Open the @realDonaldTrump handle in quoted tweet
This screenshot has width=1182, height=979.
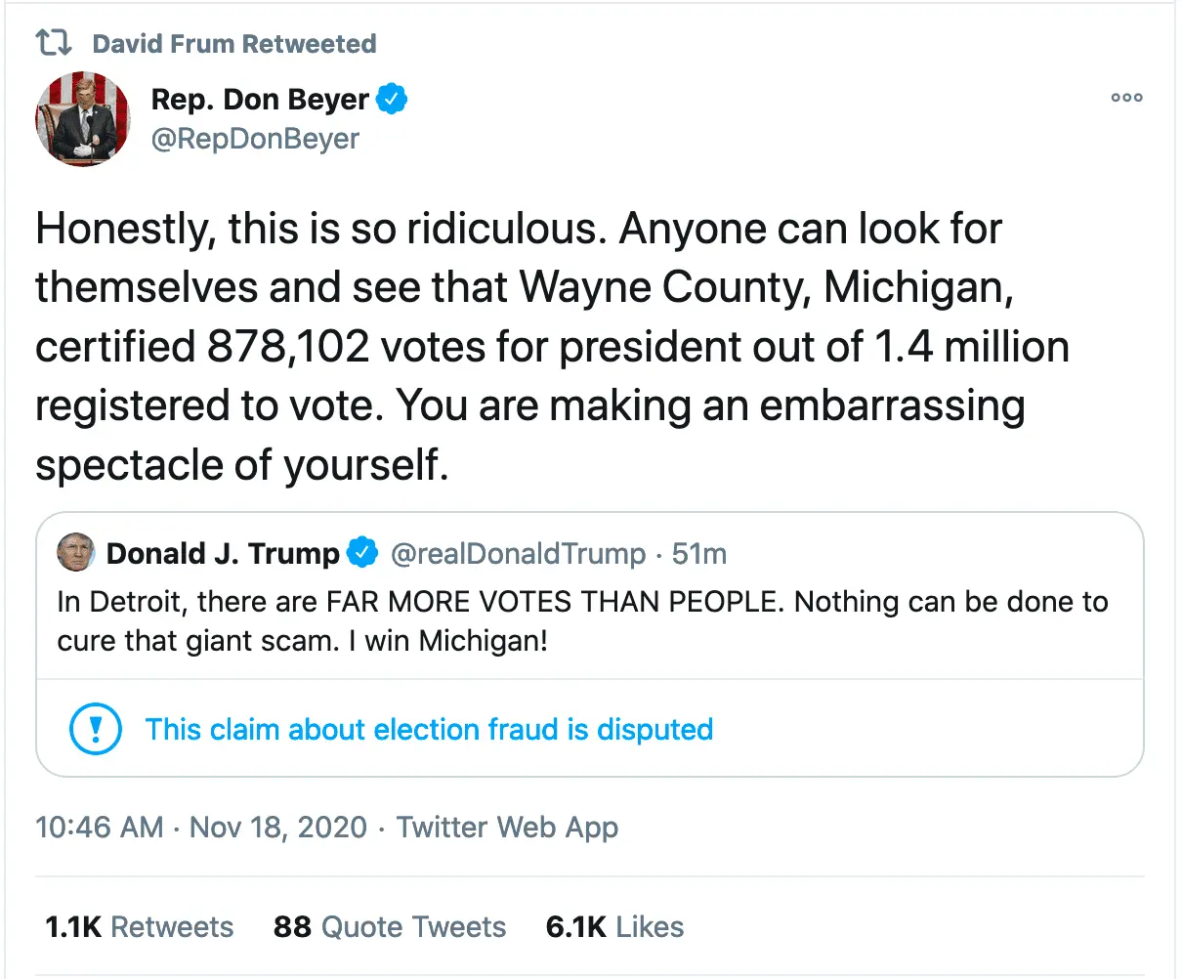coord(518,554)
